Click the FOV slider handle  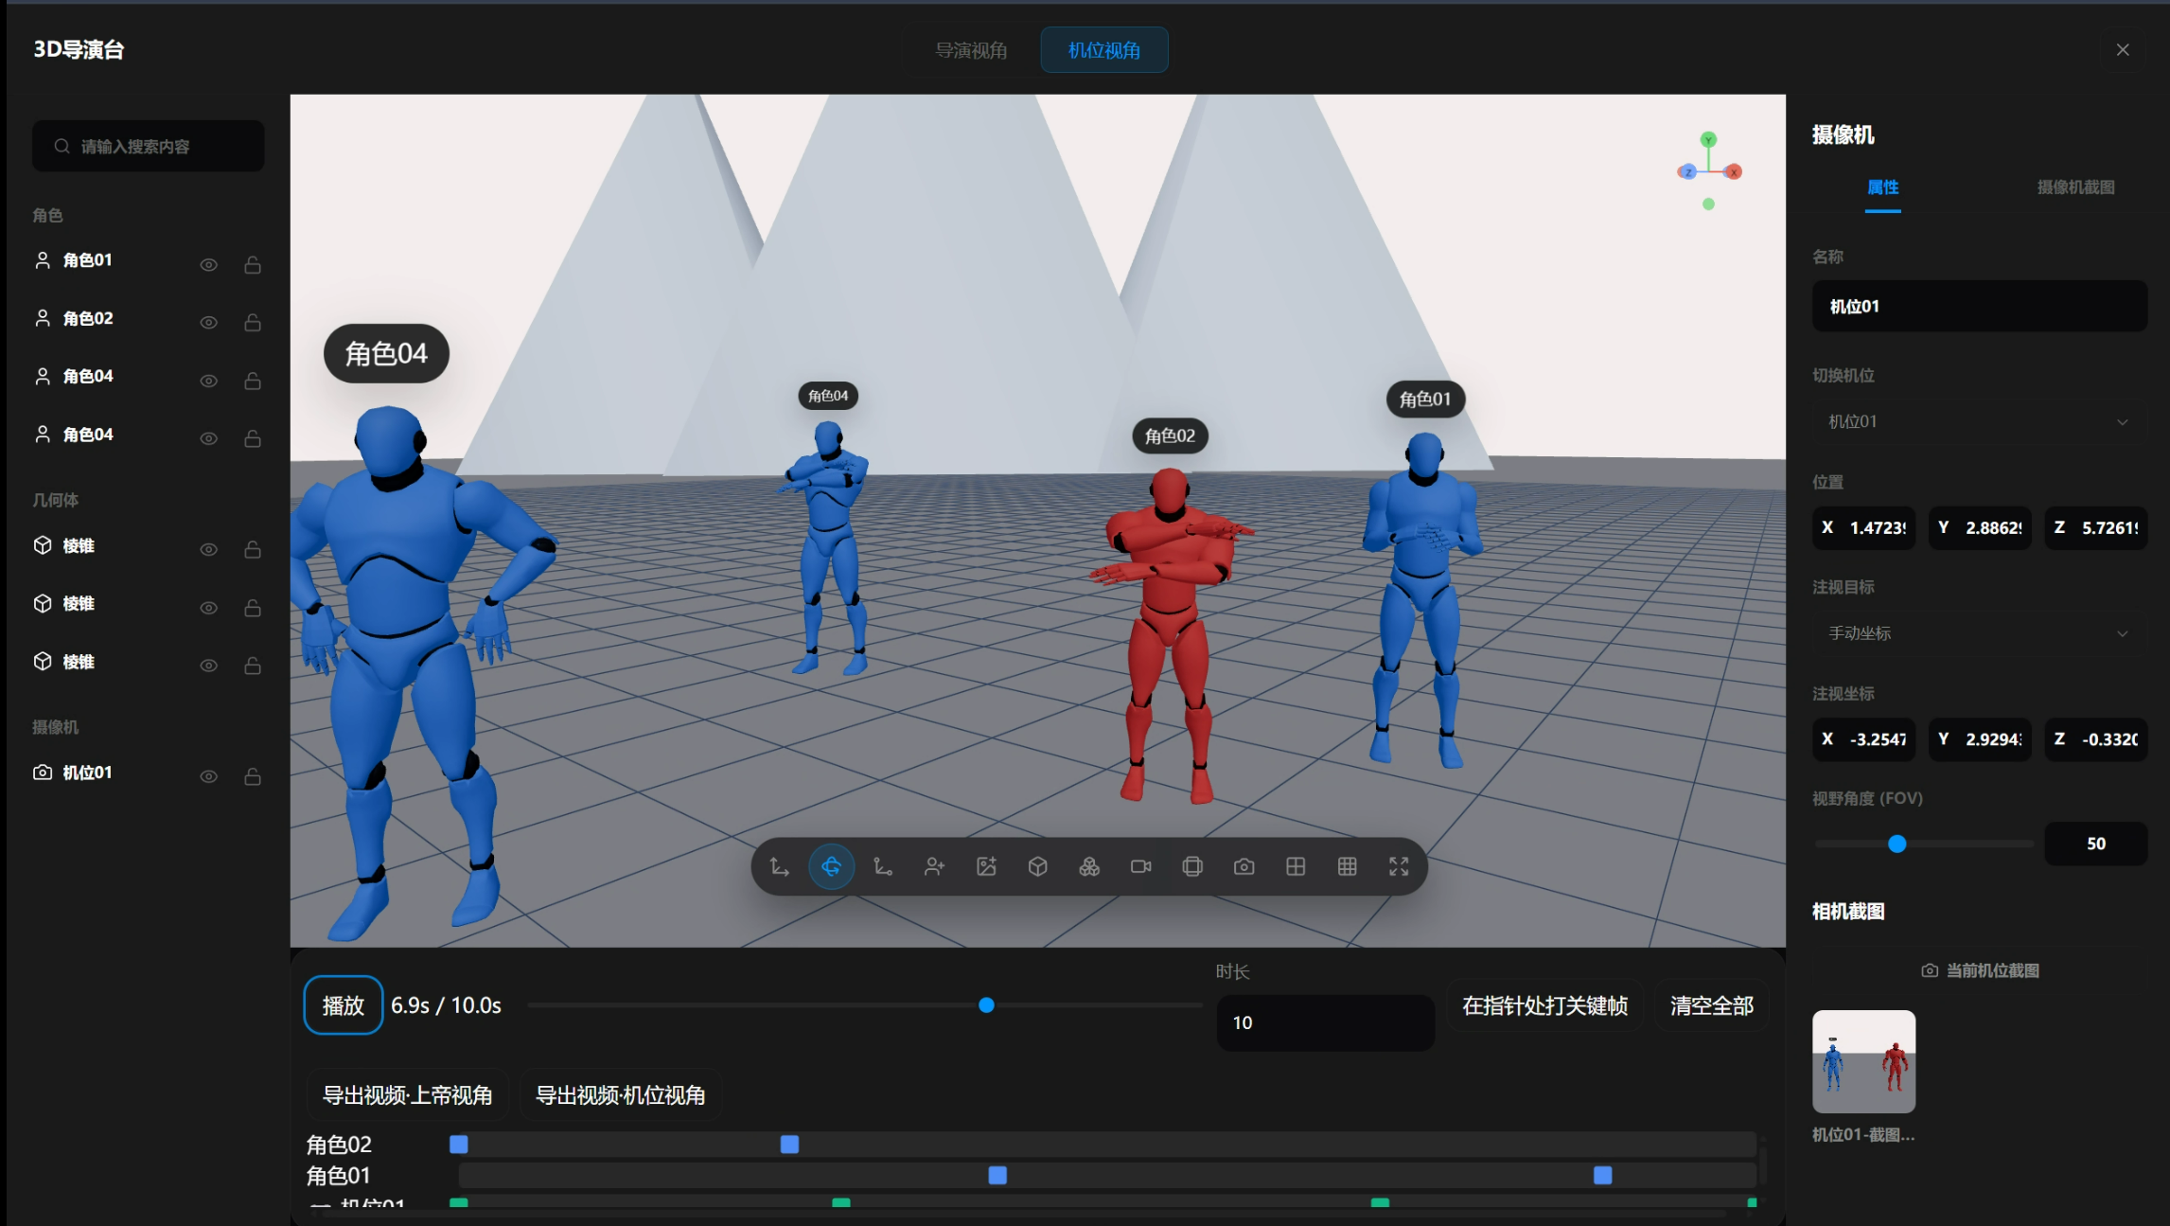[x=1897, y=844]
